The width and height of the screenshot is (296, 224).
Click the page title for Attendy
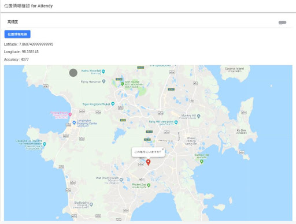28,6
